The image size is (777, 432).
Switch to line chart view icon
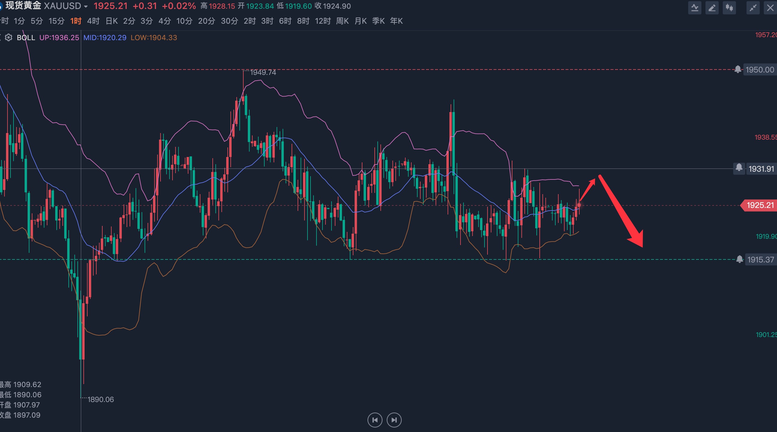coord(695,7)
